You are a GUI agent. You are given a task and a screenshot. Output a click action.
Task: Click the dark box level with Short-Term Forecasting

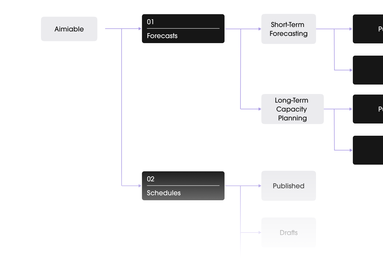(368, 29)
